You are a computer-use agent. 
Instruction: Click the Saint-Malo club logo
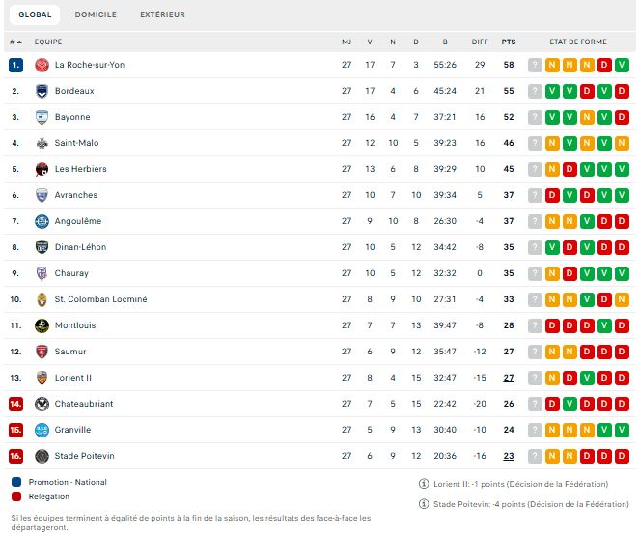(42, 143)
